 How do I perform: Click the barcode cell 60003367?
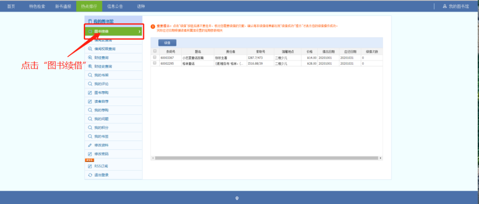point(167,58)
